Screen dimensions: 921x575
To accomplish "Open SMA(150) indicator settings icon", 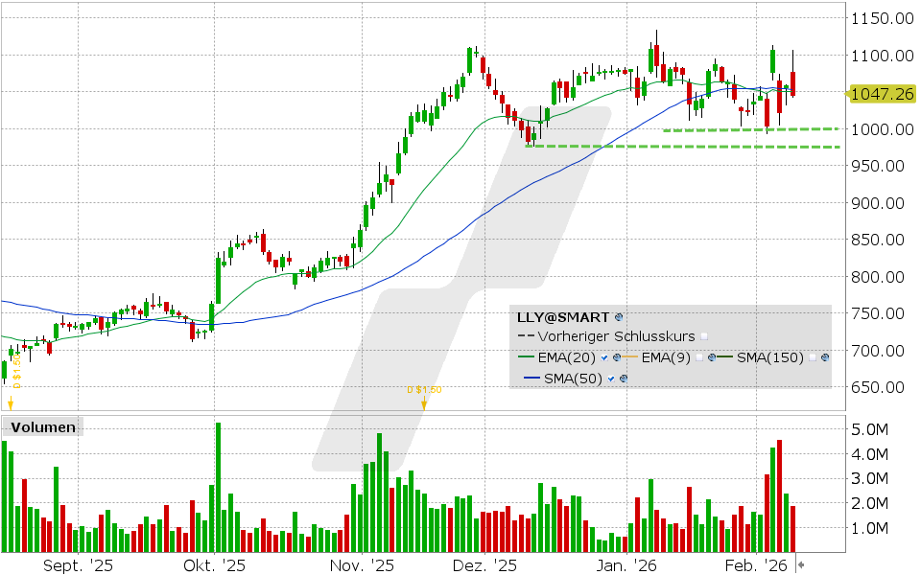I will tap(825, 357).
